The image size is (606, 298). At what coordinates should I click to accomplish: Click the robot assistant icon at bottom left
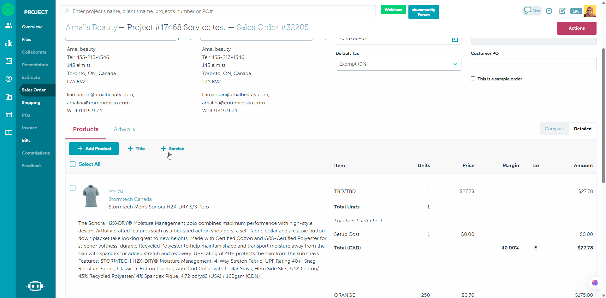coord(35,286)
